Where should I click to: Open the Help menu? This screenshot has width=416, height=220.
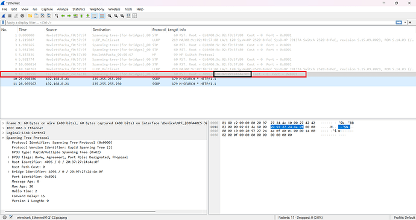pyautogui.click(x=140, y=9)
